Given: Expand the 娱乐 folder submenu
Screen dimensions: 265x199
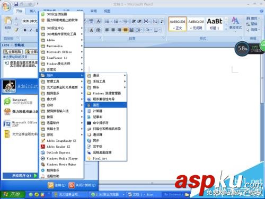Looking at the screenshot, I should pyautogui.click(x=106, y=87).
